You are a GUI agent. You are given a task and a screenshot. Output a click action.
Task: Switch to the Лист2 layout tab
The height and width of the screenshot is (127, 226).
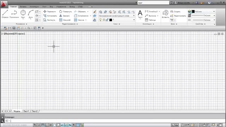coord(35,111)
